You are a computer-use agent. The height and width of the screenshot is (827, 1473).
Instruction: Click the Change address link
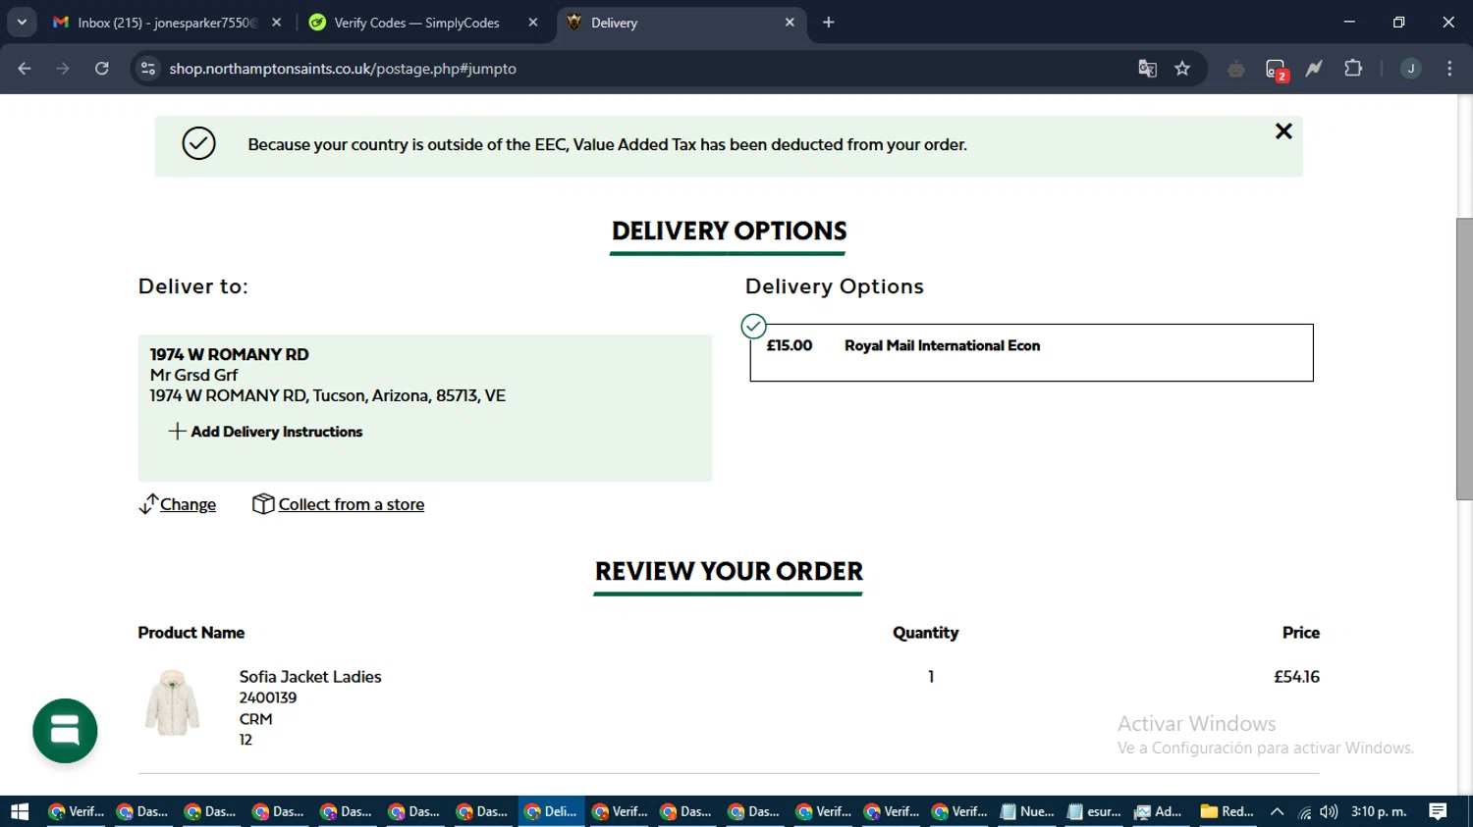coord(188,504)
